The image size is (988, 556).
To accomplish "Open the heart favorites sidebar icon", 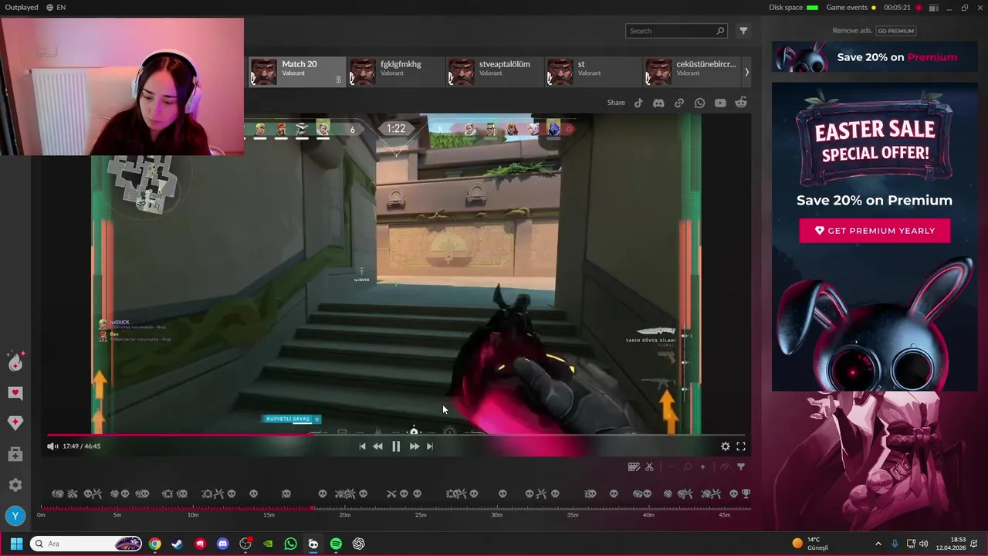I will tap(15, 392).
